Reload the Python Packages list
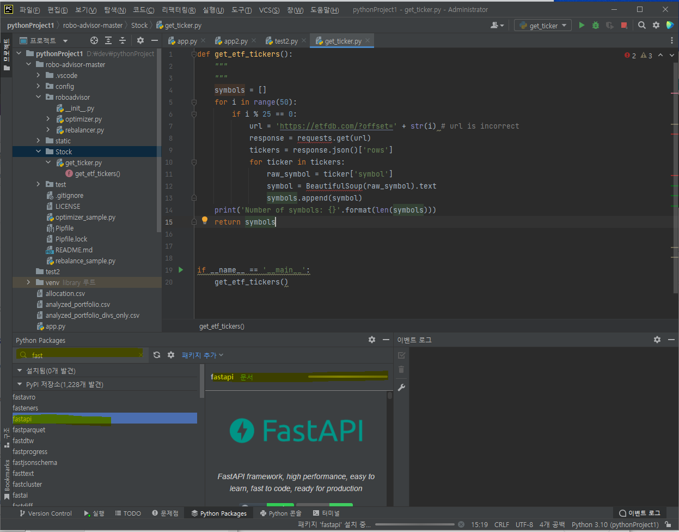 [x=157, y=355]
